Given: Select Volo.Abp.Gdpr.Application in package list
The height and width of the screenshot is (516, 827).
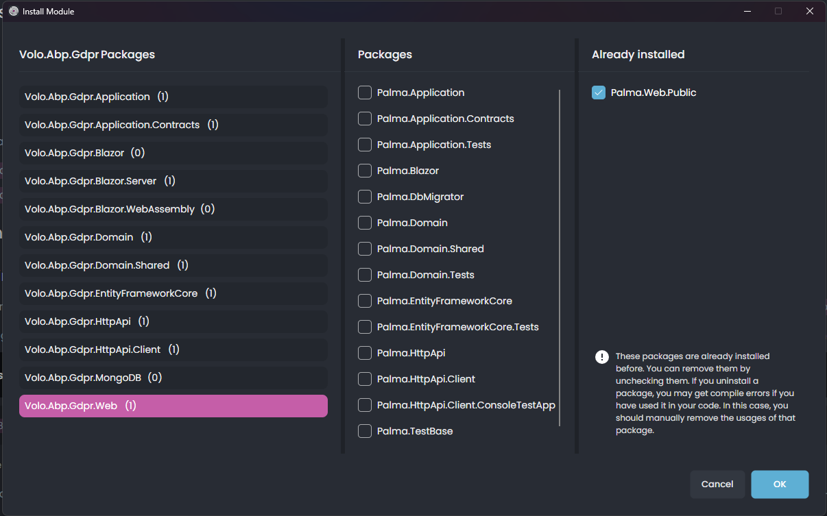Looking at the screenshot, I should click(x=173, y=97).
